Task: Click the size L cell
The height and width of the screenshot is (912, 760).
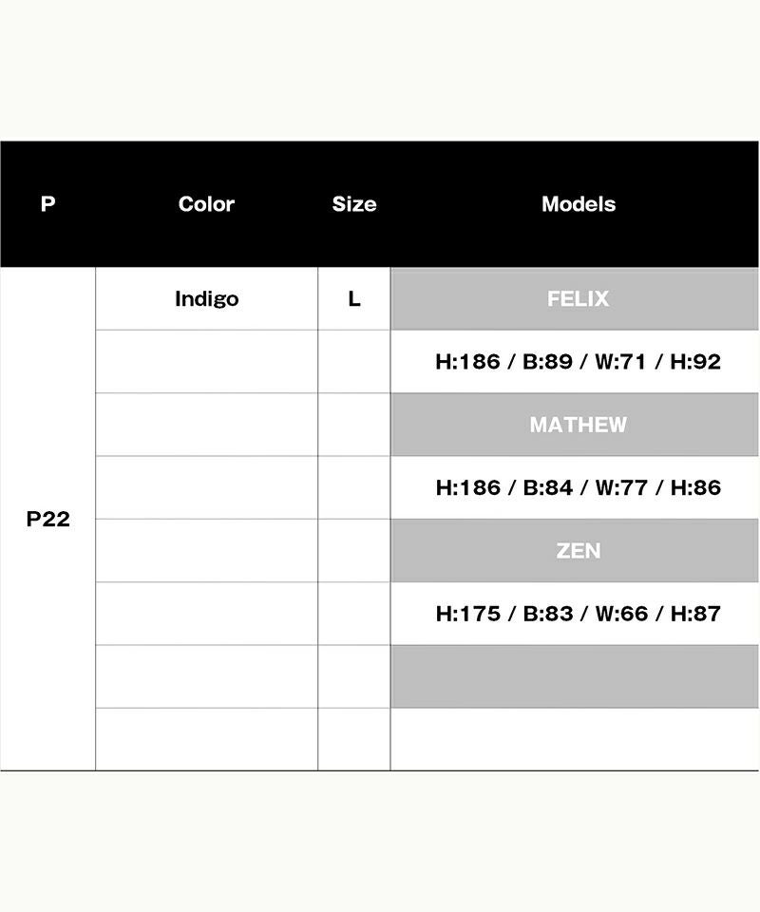Action: click(354, 299)
